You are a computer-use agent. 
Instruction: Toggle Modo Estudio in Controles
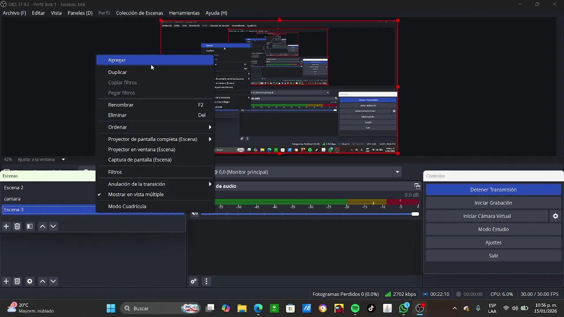point(493,229)
